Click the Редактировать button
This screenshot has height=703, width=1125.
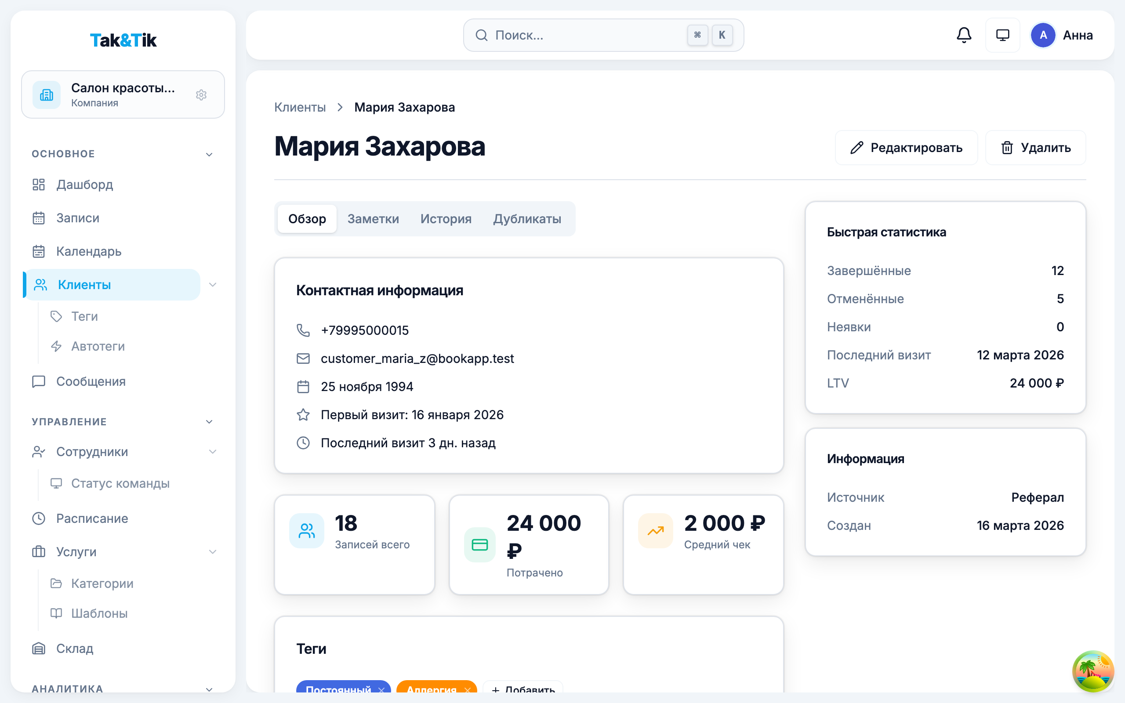tap(906, 147)
